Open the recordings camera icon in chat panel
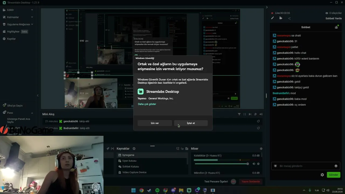 click(281, 18)
